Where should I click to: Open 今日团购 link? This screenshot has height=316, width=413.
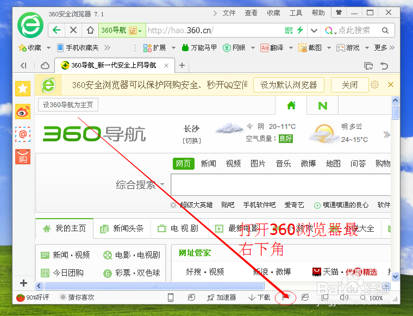point(62,273)
